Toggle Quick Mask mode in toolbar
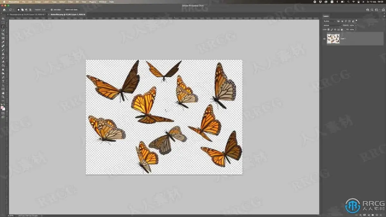 tap(3, 113)
